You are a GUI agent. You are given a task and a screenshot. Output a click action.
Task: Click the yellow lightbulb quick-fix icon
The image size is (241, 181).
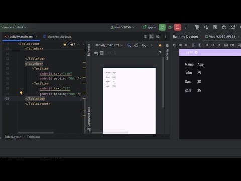tap(21, 93)
